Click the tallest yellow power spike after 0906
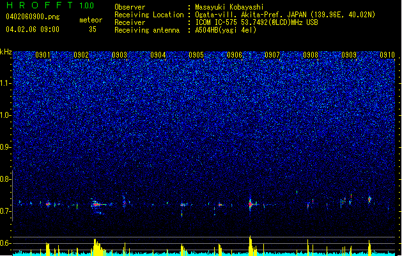Image resolution: width=402 pixels, height=256 pixels. pyautogui.click(x=251, y=246)
